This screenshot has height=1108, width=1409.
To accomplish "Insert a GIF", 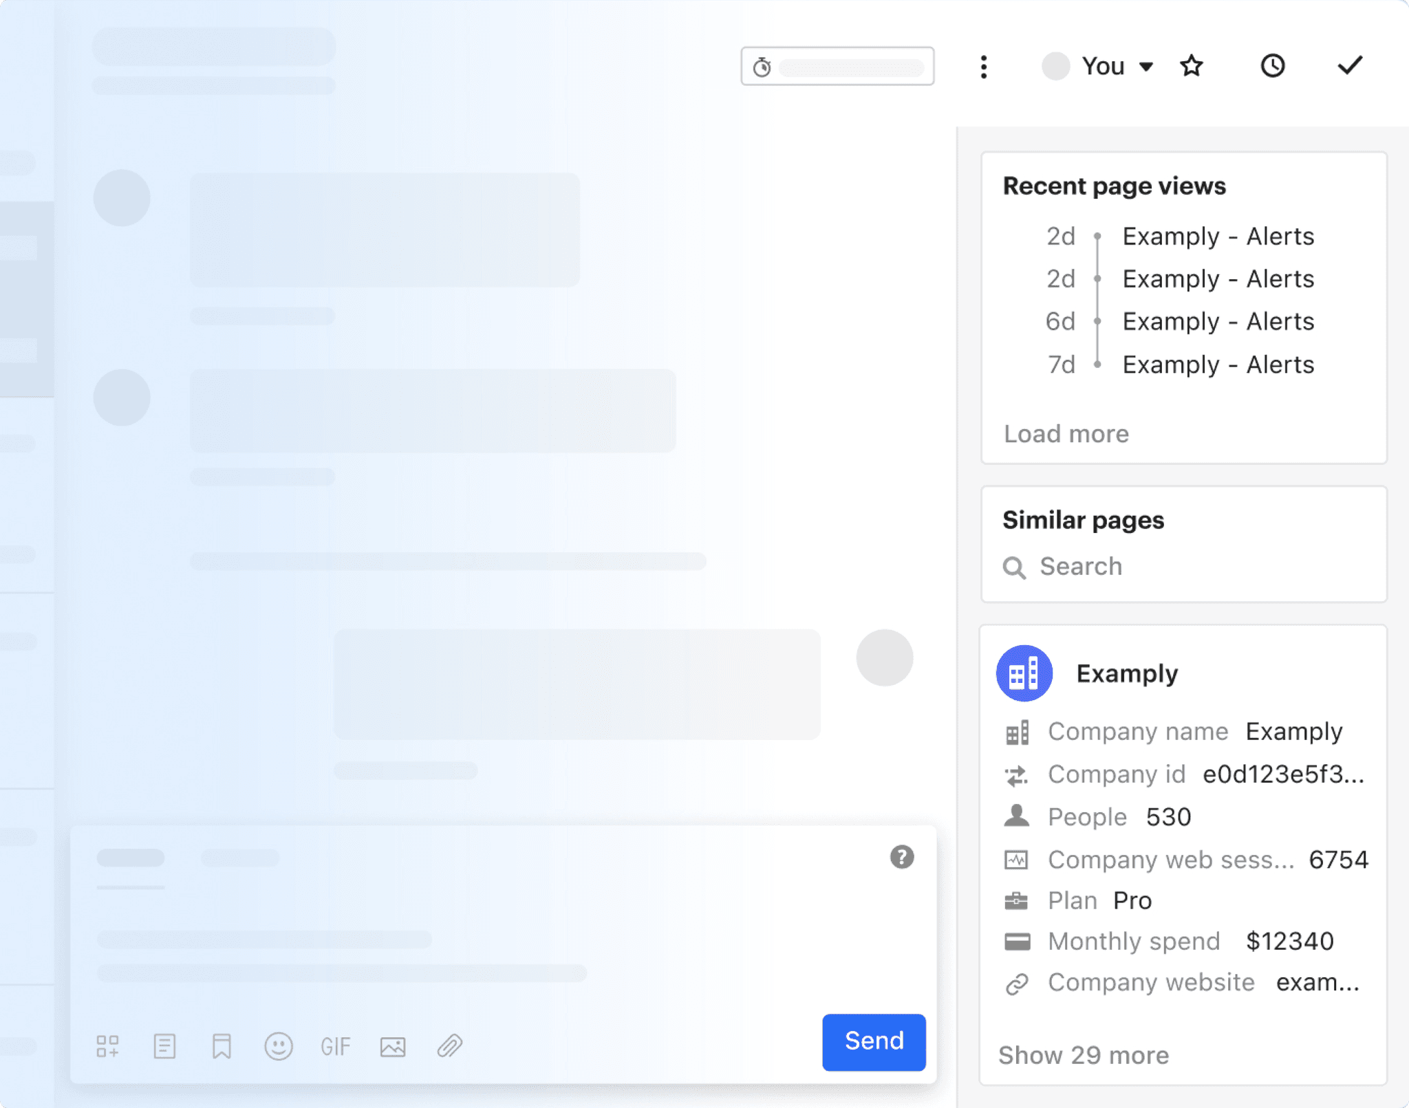I will point(336,1046).
